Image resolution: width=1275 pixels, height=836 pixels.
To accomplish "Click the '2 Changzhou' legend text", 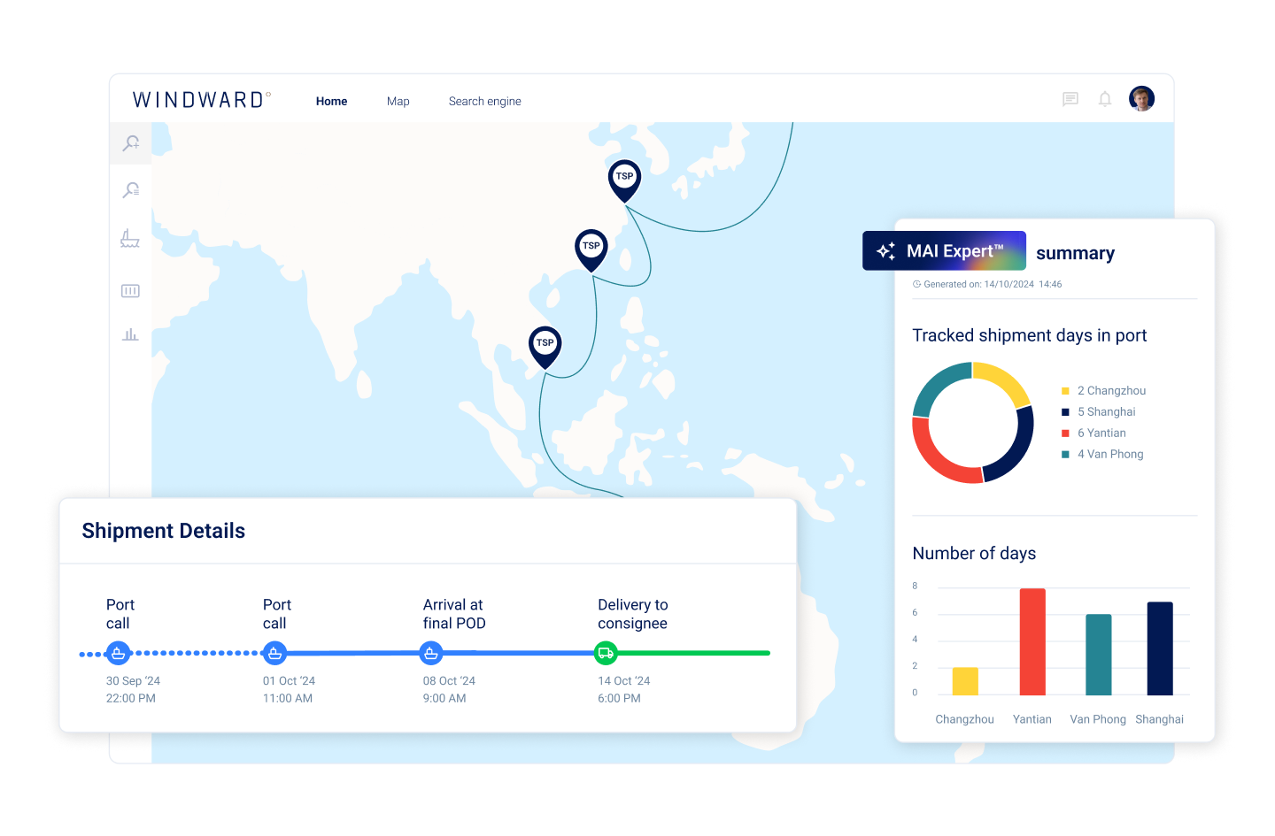I will point(1111,391).
